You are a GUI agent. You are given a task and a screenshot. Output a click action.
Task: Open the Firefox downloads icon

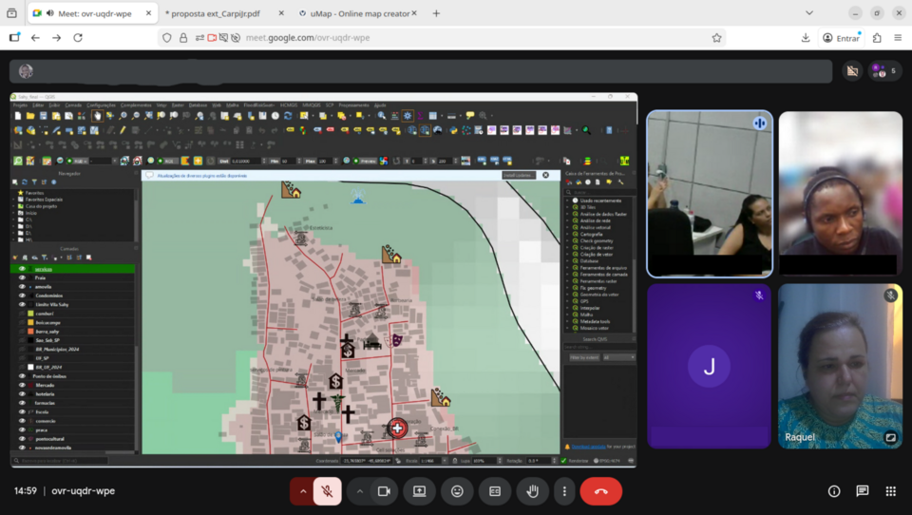pyautogui.click(x=806, y=38)
